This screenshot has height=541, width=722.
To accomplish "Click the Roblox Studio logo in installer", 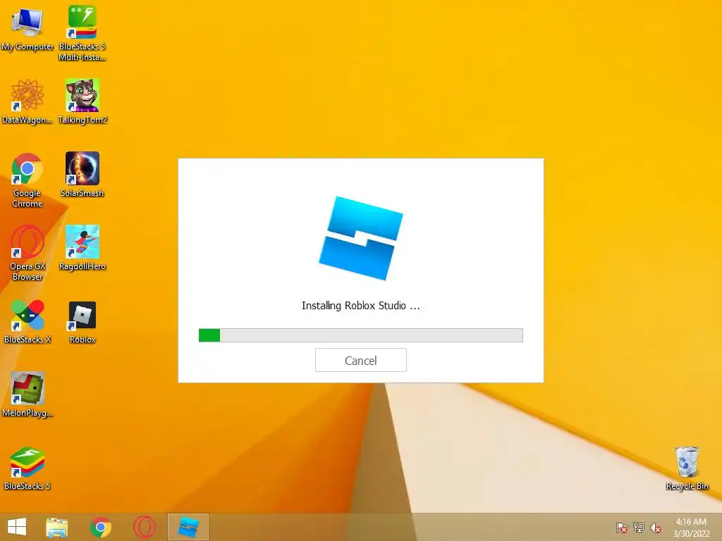I will [x=360, y=238].
